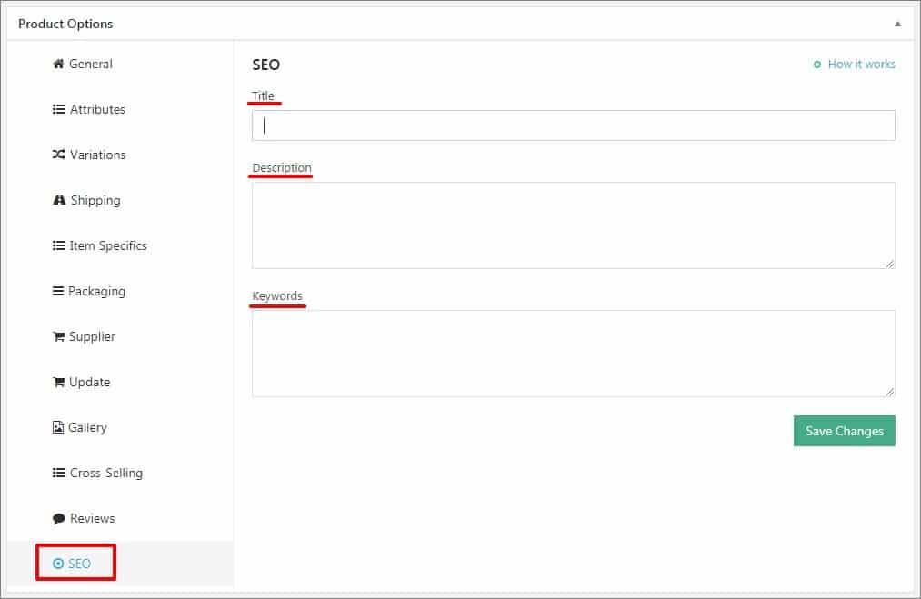Select the SEO tab in sidebar
This screenshot has width=921, height=599.
(75, 564)
